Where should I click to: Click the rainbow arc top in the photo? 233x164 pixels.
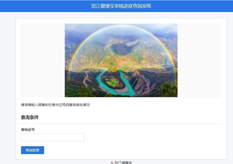click(121, 26)
